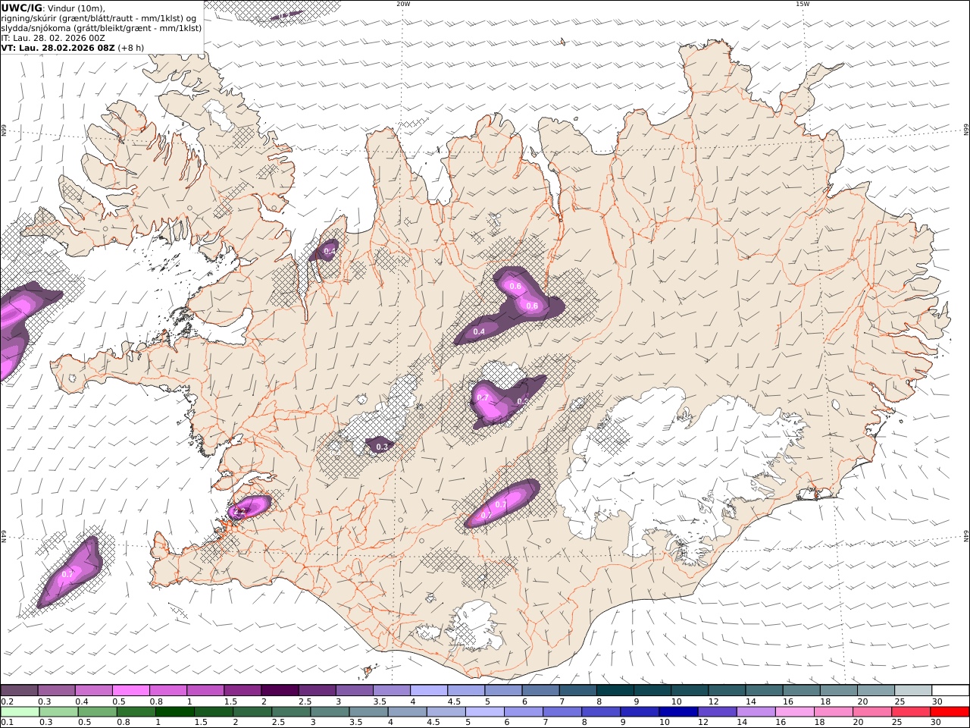The image size is (970, 728).
Task: Click the '64N' latitude label on the left edge
Action: pyautogui.click(x=4, y=535)
